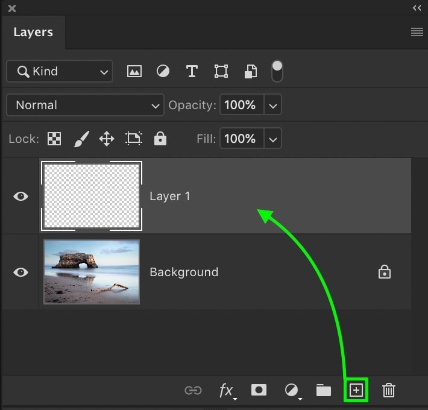Close the panel with X icon
The height and width of the screenshot is (410, 428).
click(11, 8)
